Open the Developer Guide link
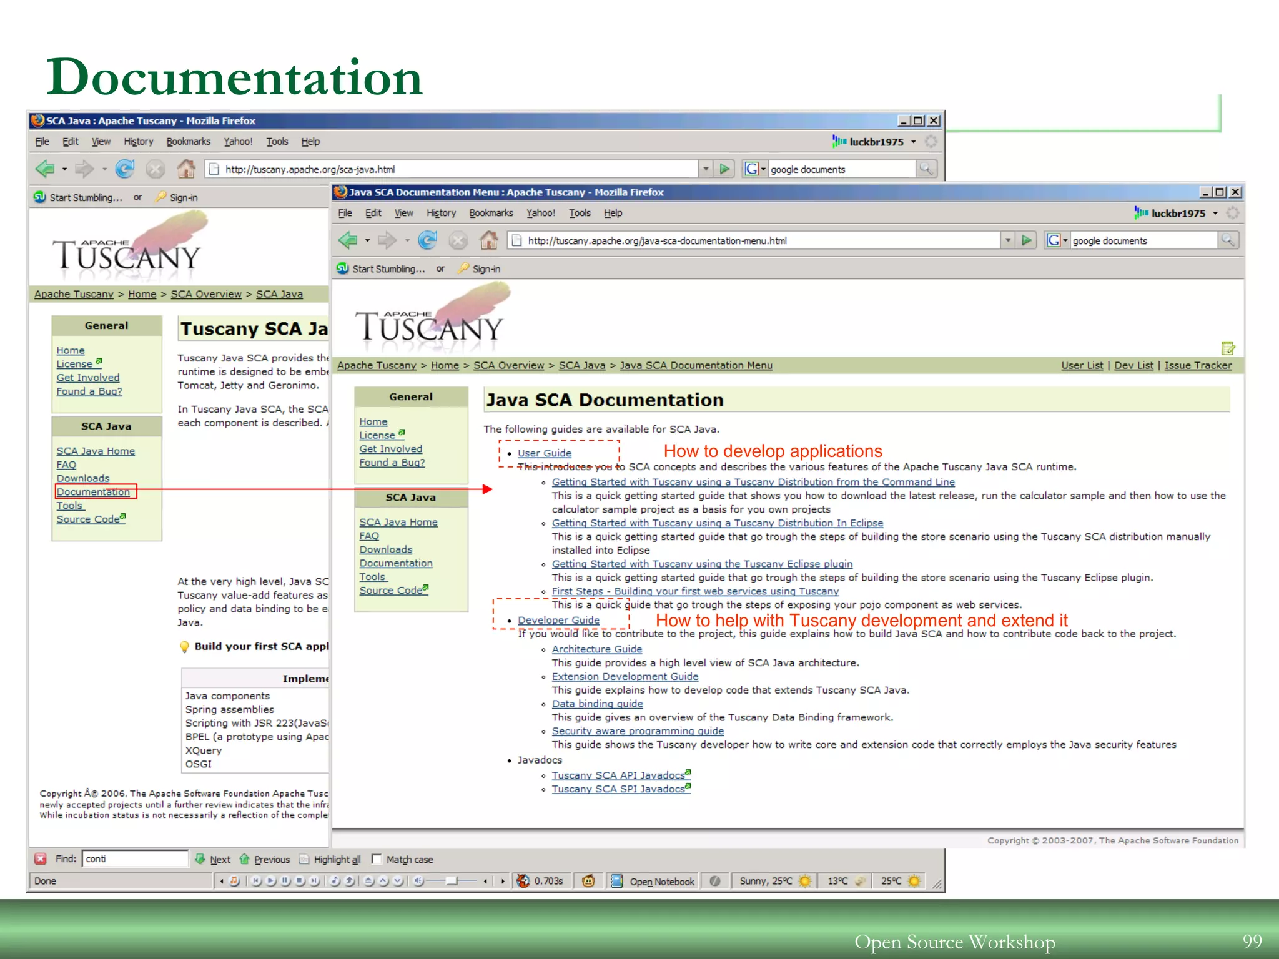 pos(558,620)
